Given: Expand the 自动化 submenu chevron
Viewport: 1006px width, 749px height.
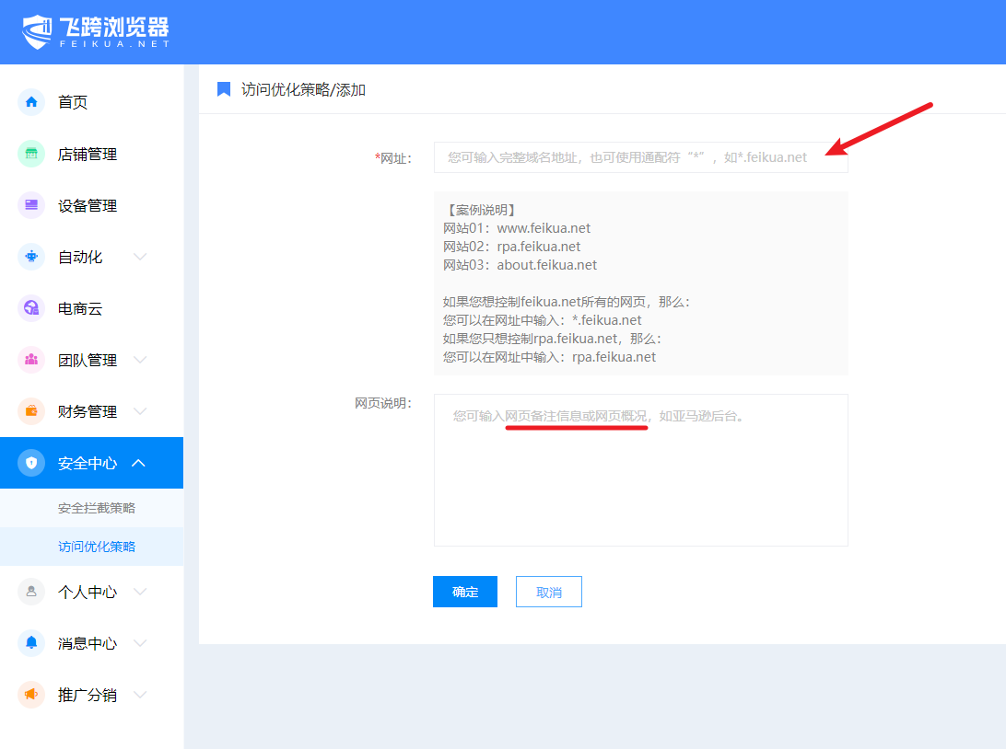Looking at the screenshot, I should [140, 257].
